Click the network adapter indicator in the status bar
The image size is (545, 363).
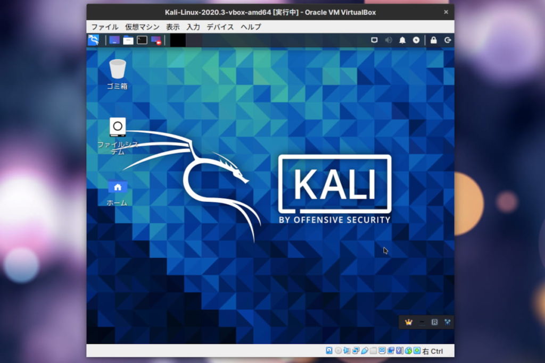pos(356,351)
